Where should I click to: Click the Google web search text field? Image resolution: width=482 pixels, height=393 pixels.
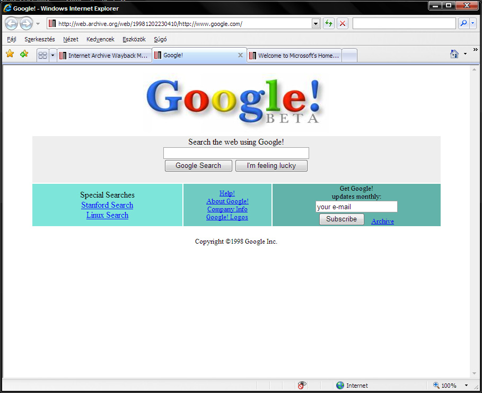[236, 153]
